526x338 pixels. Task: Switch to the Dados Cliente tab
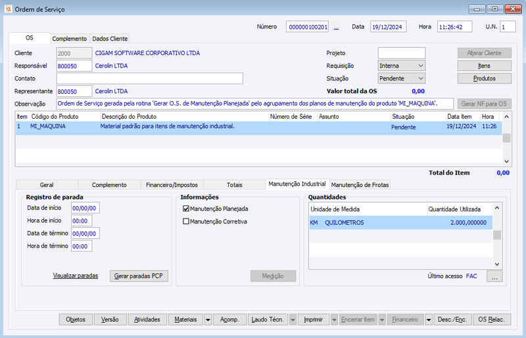110,39
